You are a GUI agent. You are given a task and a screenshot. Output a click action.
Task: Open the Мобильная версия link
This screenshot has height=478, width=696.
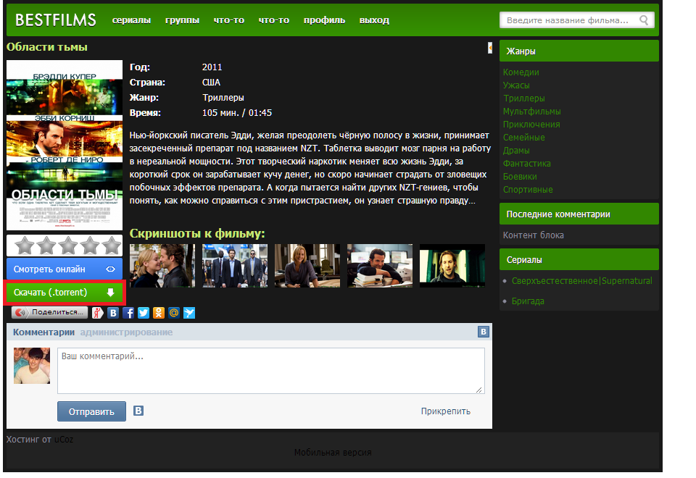point(333,452)
